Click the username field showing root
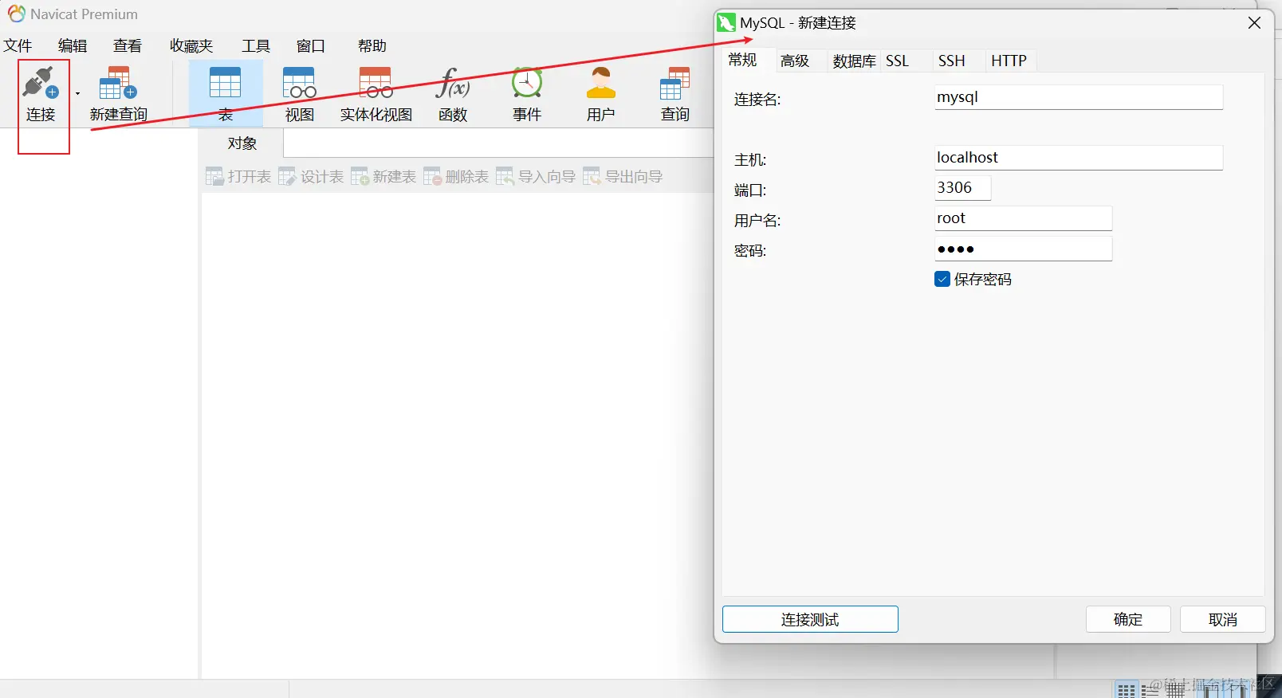Viewport: 1282px width, 698px height. [1023, 218]
